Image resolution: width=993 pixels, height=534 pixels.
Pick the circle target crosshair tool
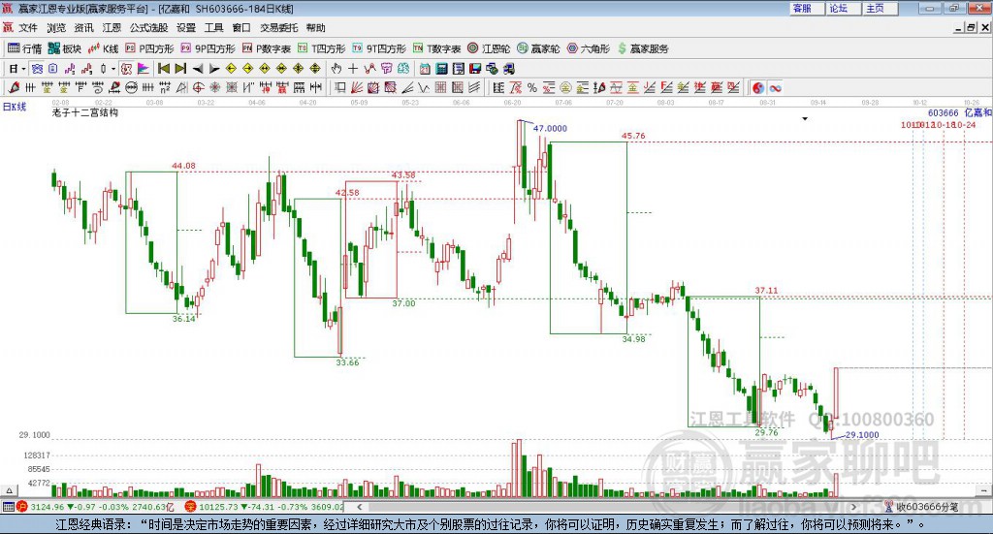point(198,88)
